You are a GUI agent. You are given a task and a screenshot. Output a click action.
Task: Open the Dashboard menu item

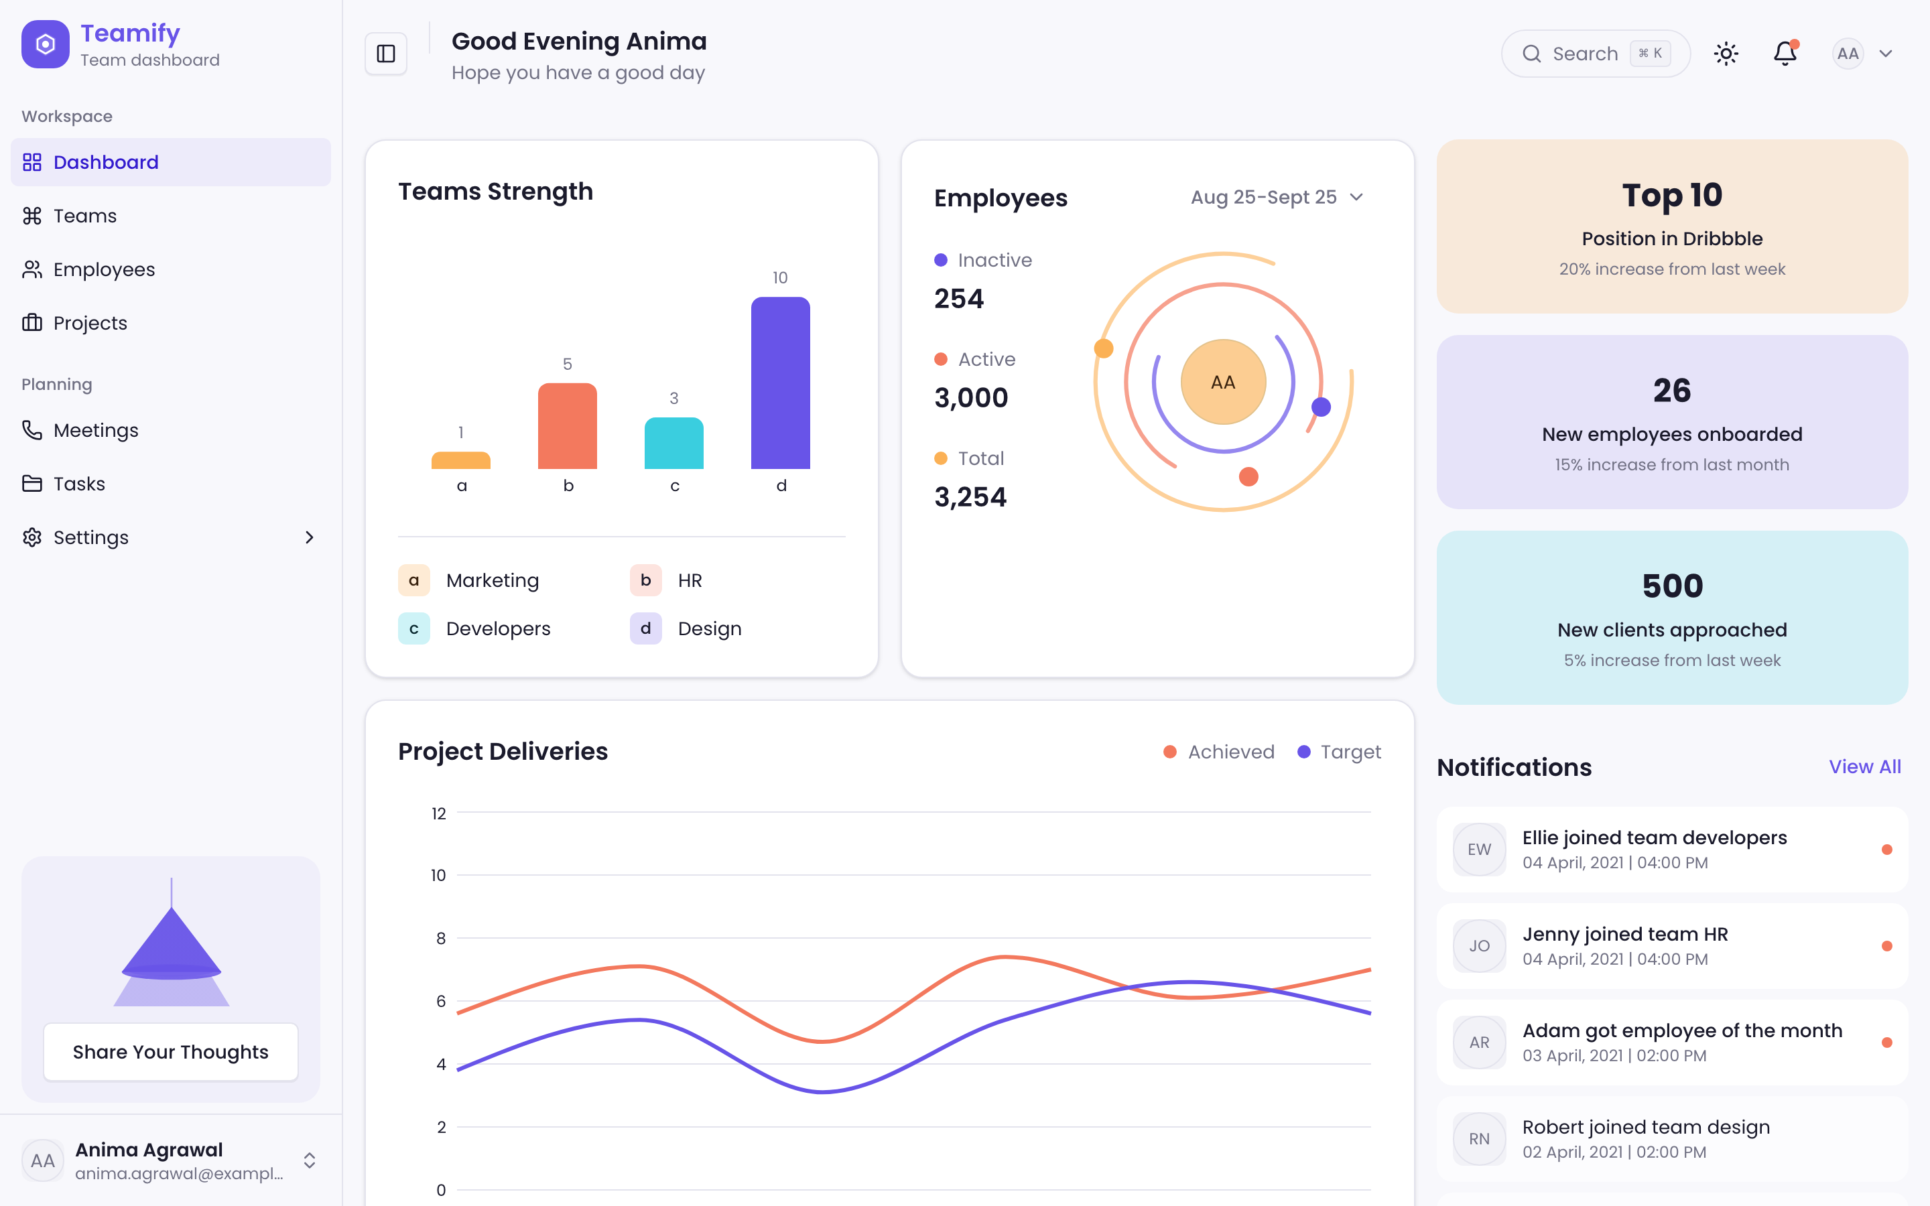(x=171, y=162)
